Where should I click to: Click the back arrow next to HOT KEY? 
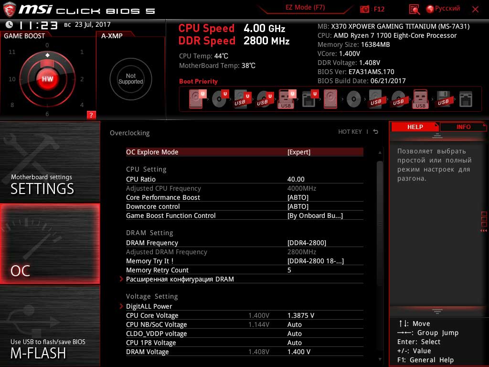point(376,132)
